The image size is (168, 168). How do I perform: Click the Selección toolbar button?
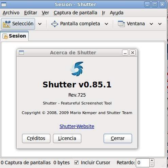[18, 24]
